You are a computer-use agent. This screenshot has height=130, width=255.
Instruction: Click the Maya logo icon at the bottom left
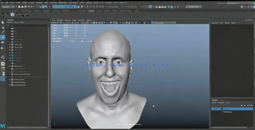(x=3, y=126)
